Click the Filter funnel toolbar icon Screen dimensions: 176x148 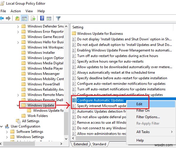58,18
